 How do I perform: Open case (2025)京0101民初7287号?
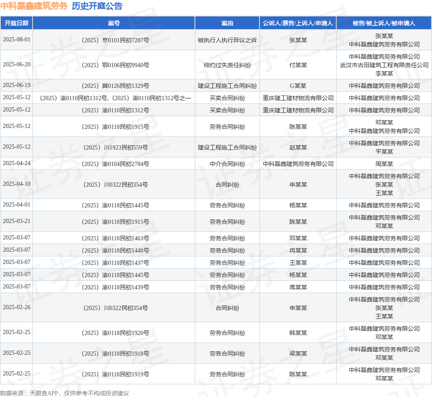click(x=116, y=40)
